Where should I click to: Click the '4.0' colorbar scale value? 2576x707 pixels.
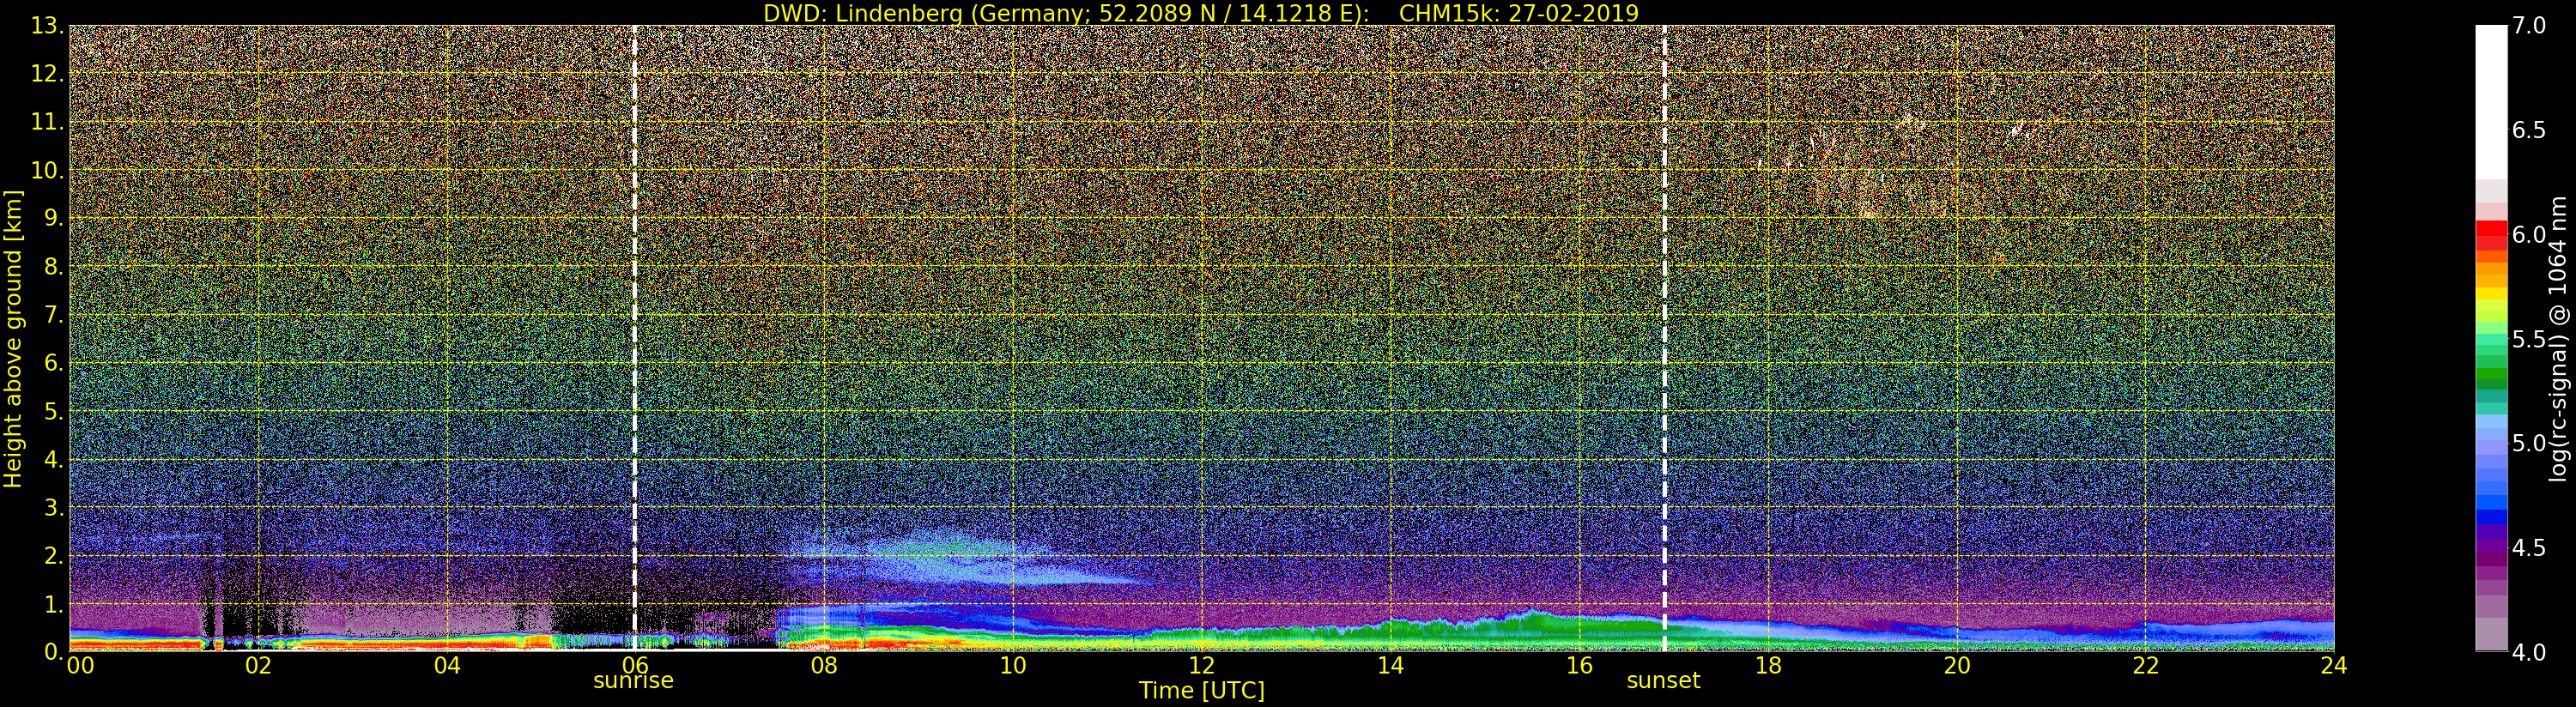pos(2529,652)
